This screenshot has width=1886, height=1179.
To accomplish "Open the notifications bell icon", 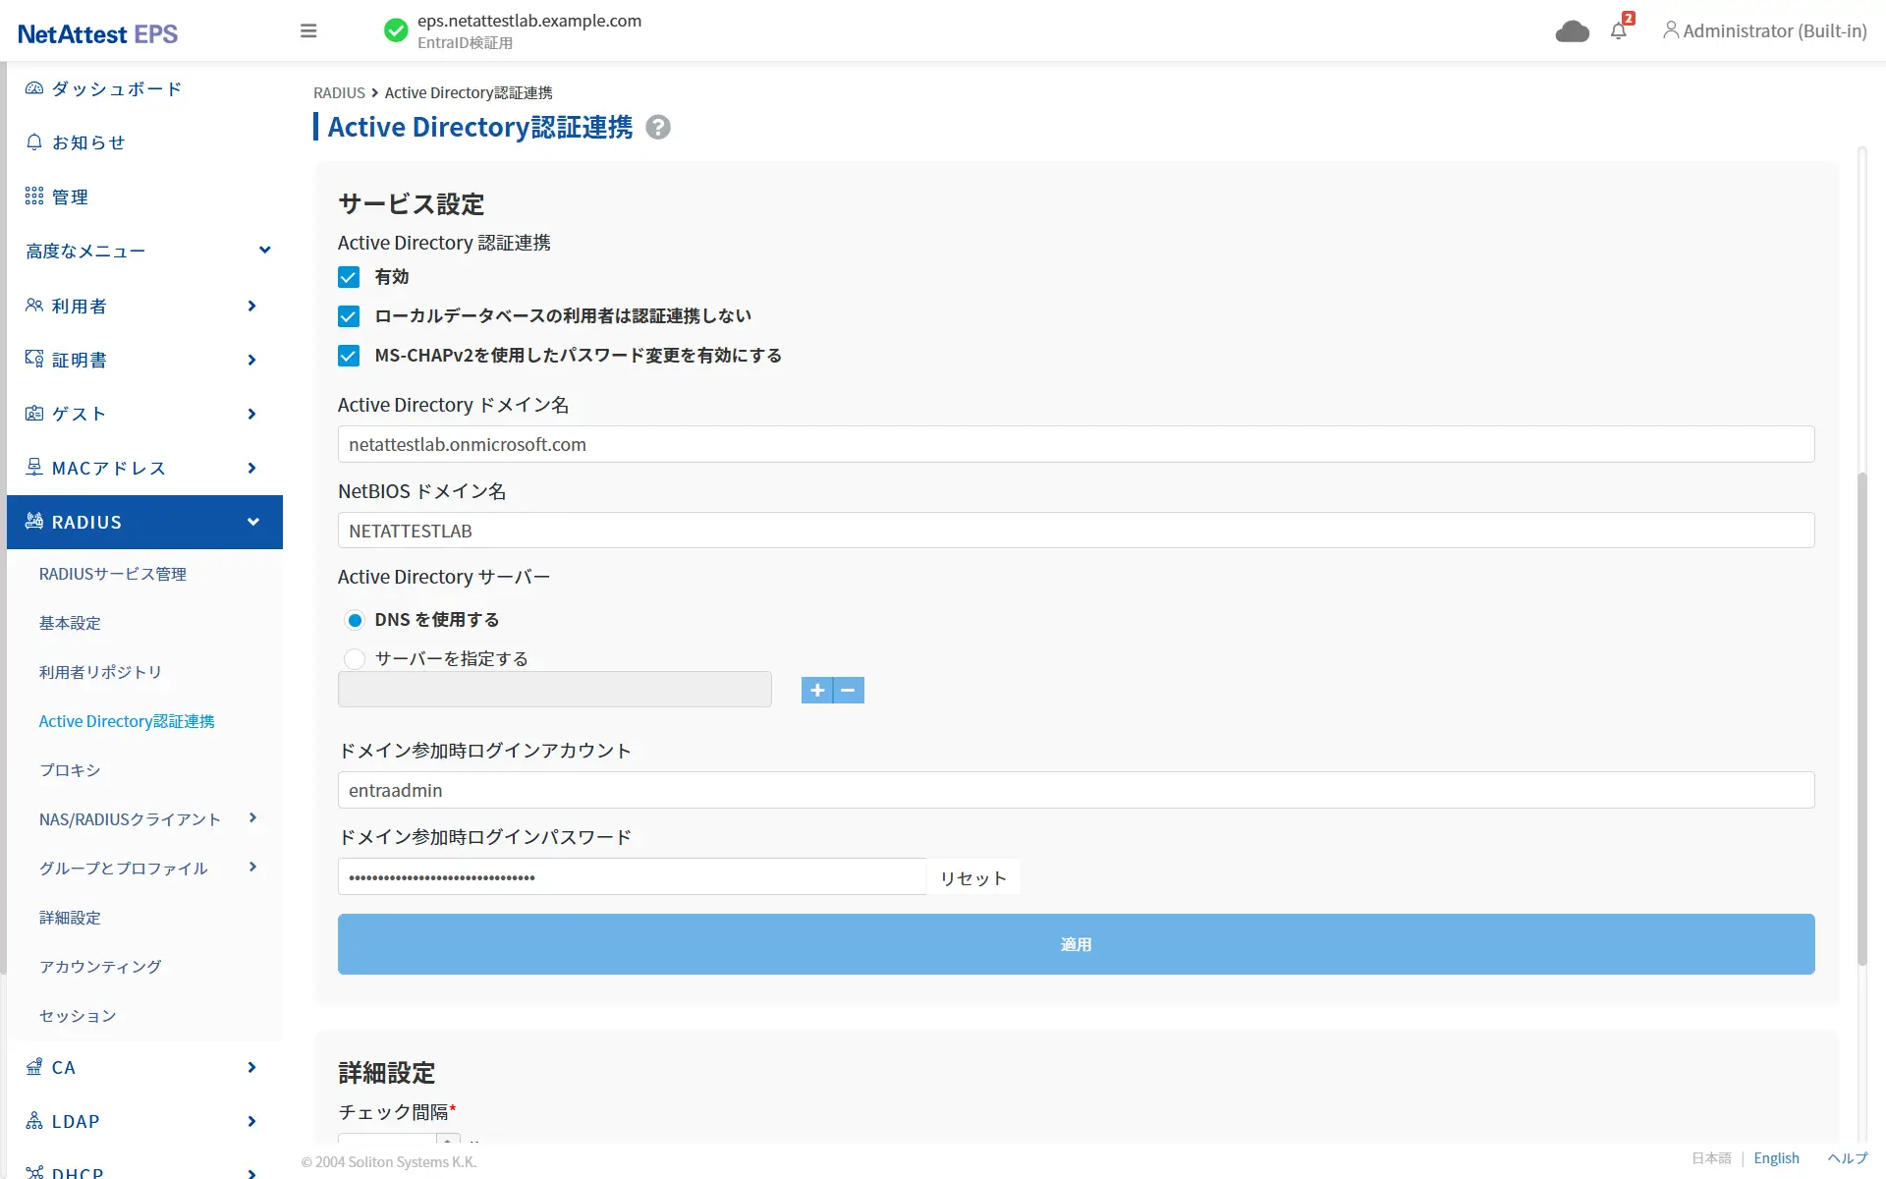I will tap(1619, 31).
